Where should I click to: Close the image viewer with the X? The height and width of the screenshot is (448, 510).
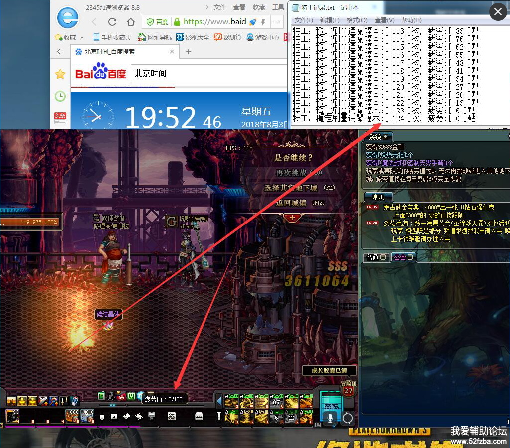click(498, 12)
